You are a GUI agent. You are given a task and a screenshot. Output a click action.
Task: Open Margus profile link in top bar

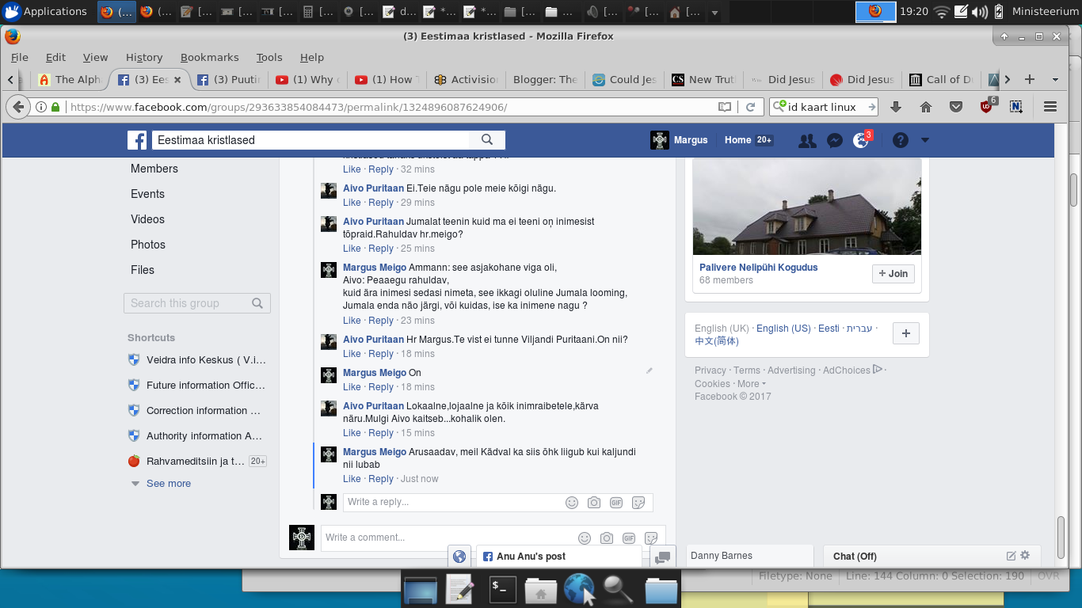pos(680,140)
